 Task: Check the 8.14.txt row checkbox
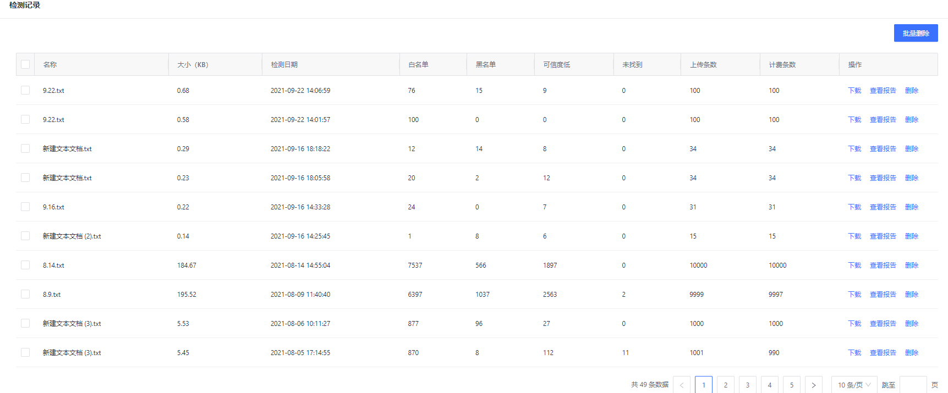coord(25,265)
